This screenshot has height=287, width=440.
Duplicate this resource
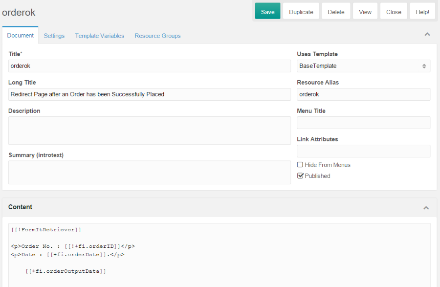coord(301,12)
